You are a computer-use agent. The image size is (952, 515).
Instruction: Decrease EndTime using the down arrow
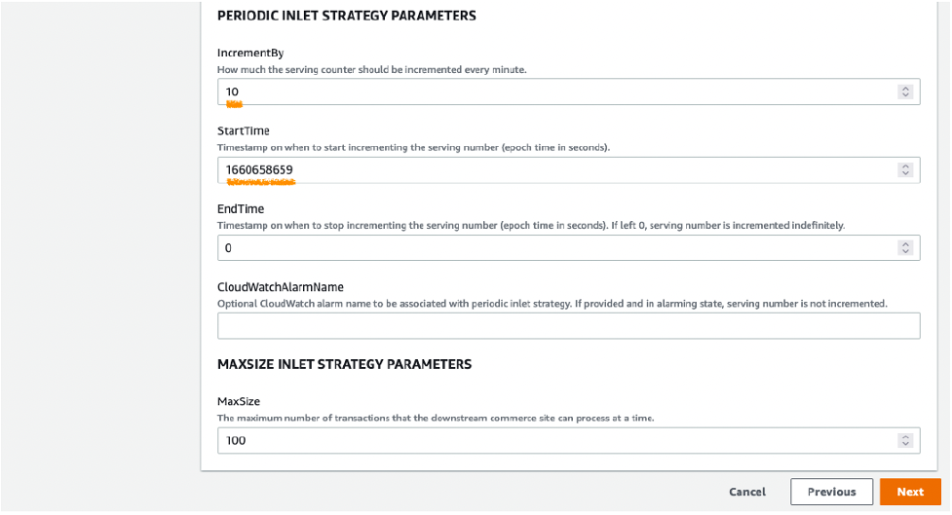click(x=905, y=251)
